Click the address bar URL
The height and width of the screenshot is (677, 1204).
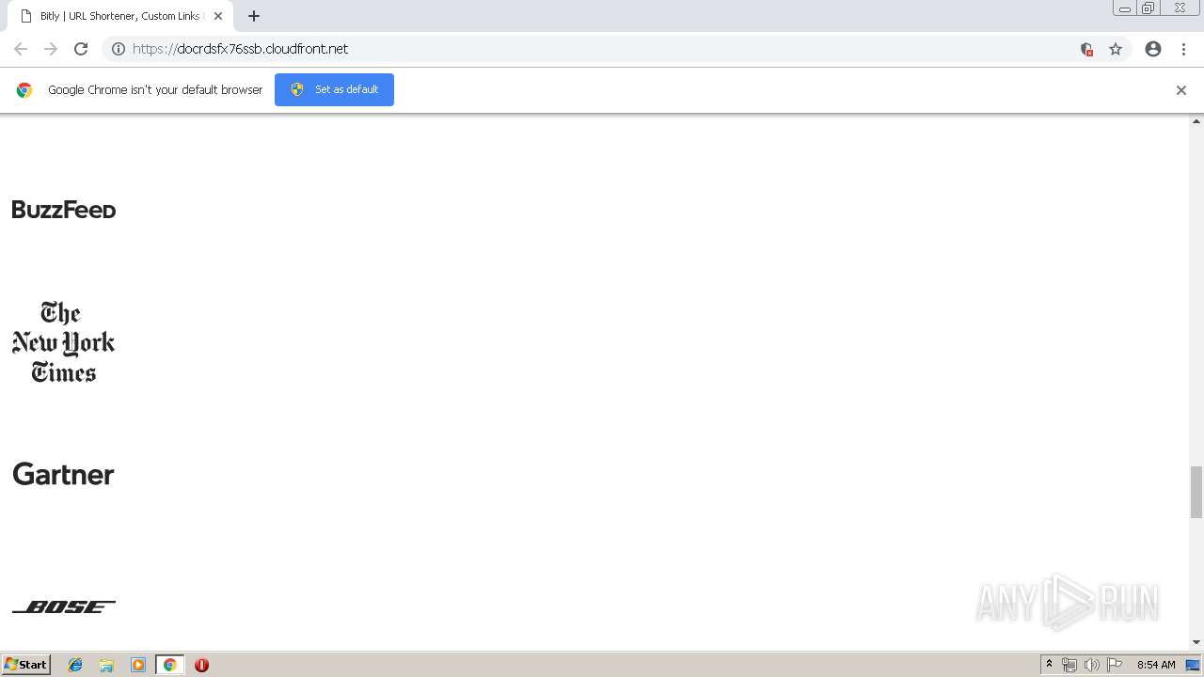coord(240,49)
